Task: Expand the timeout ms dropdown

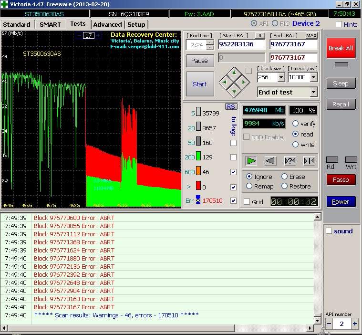Action: (x=313, y=77)
